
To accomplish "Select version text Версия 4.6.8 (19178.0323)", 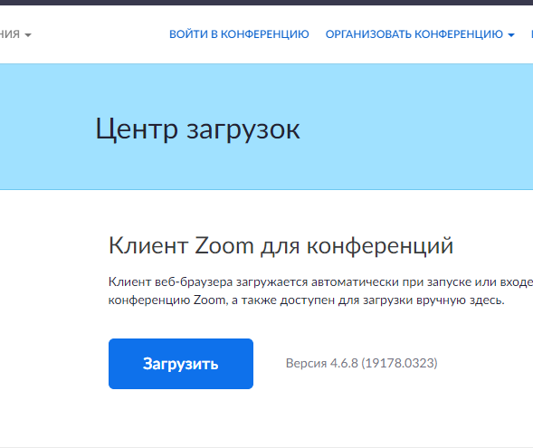I will [361, 363].
